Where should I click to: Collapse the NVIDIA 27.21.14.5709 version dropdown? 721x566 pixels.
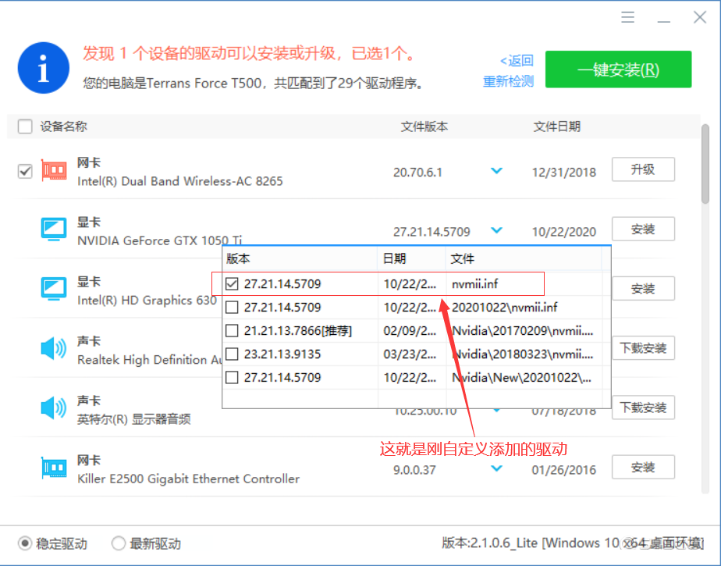click(496, 230)
